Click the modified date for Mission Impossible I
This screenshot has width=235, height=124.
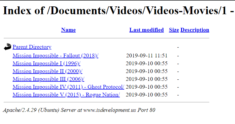147,63
